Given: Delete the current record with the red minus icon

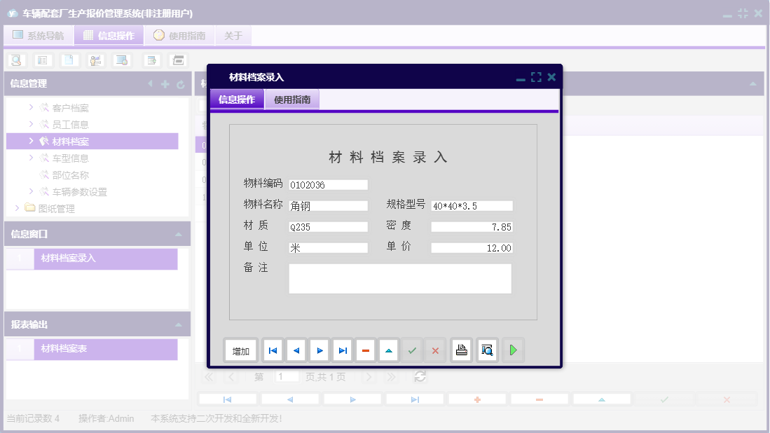Looking at the screenshot, I should [365, 350].
